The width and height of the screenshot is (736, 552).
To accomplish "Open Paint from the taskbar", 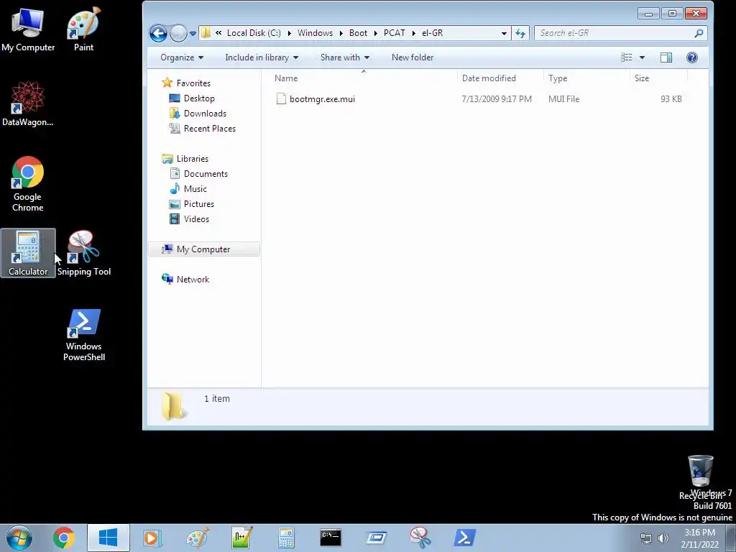I will point(197,538).
